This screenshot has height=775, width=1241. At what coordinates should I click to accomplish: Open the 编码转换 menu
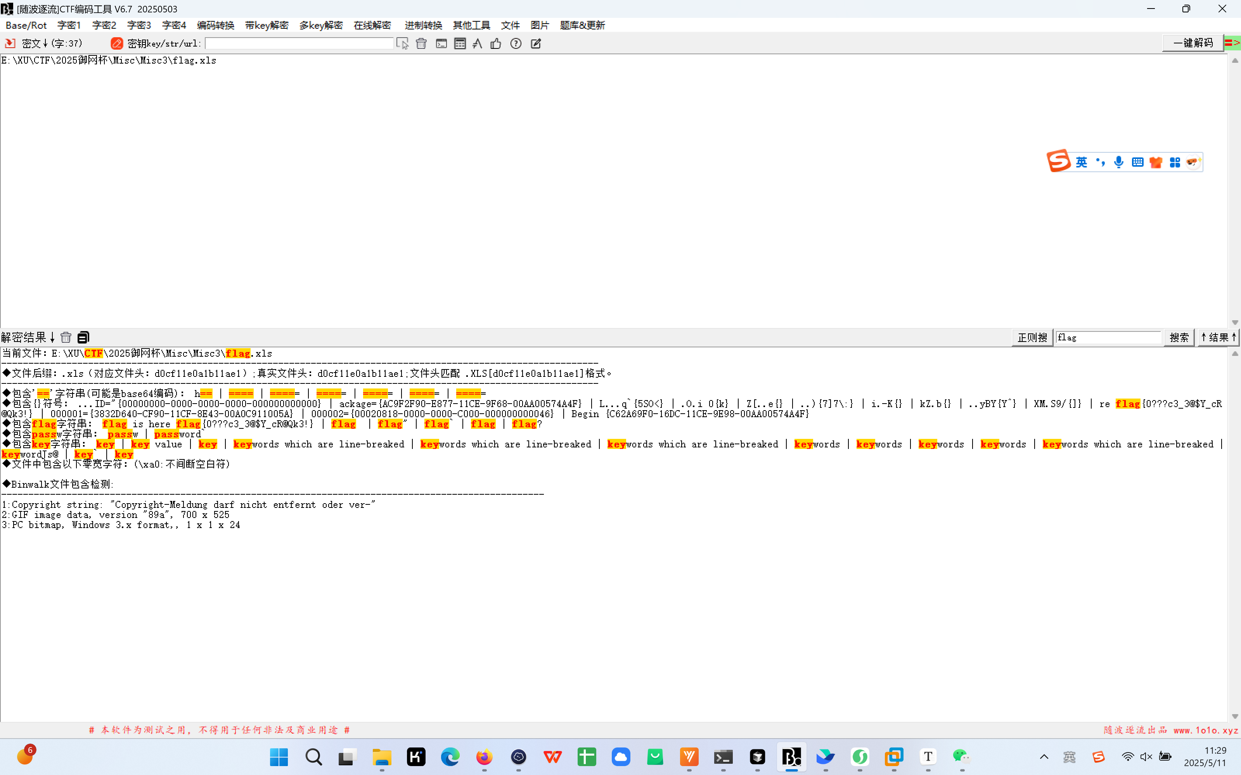pyautogui.click(x=215, y=25)
